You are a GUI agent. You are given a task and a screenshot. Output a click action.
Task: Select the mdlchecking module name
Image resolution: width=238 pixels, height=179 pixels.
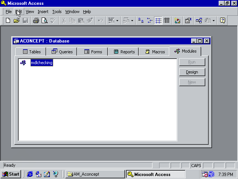point(42,63)
